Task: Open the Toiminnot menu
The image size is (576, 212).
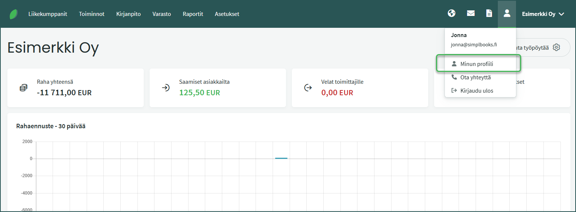Action: pos(91,14)
